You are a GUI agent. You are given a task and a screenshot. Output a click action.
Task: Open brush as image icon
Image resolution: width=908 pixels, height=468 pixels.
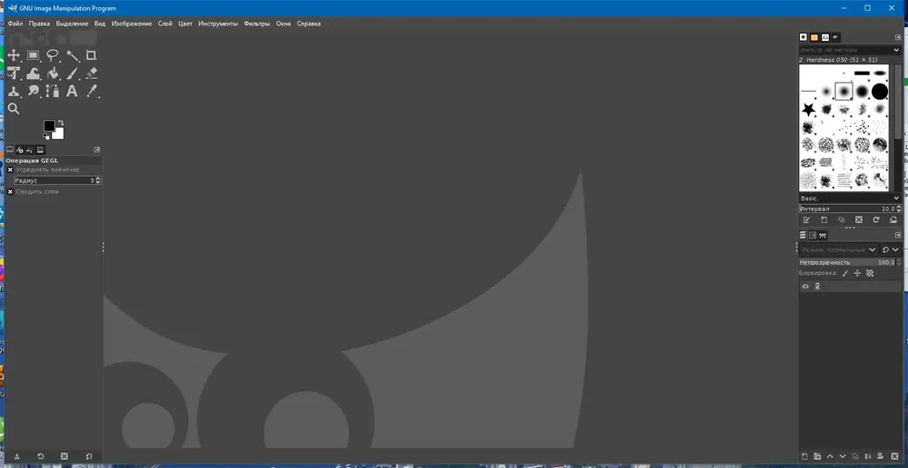click(x=893, y=219)
